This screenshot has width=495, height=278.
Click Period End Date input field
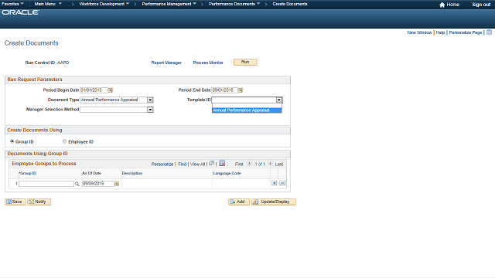pos(224,90)
